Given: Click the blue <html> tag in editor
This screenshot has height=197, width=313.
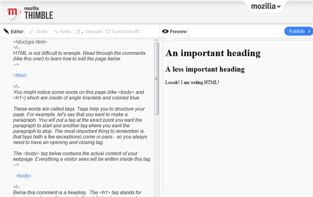Looking at the screenshot, I should 20,75.
